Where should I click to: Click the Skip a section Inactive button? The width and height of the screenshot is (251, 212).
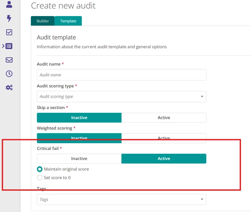click(x=79, y=118)
